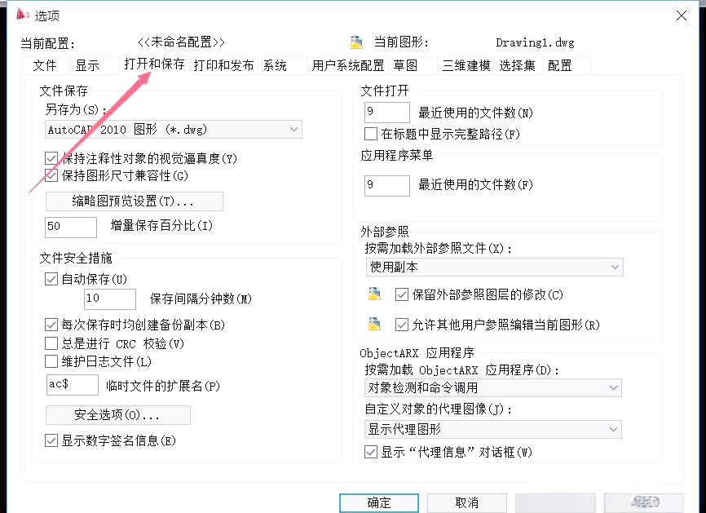Confirm with the 确定 button

pos(379,502)
